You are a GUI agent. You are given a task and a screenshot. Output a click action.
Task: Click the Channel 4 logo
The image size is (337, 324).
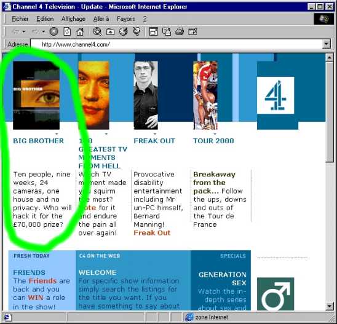[276, 95]
